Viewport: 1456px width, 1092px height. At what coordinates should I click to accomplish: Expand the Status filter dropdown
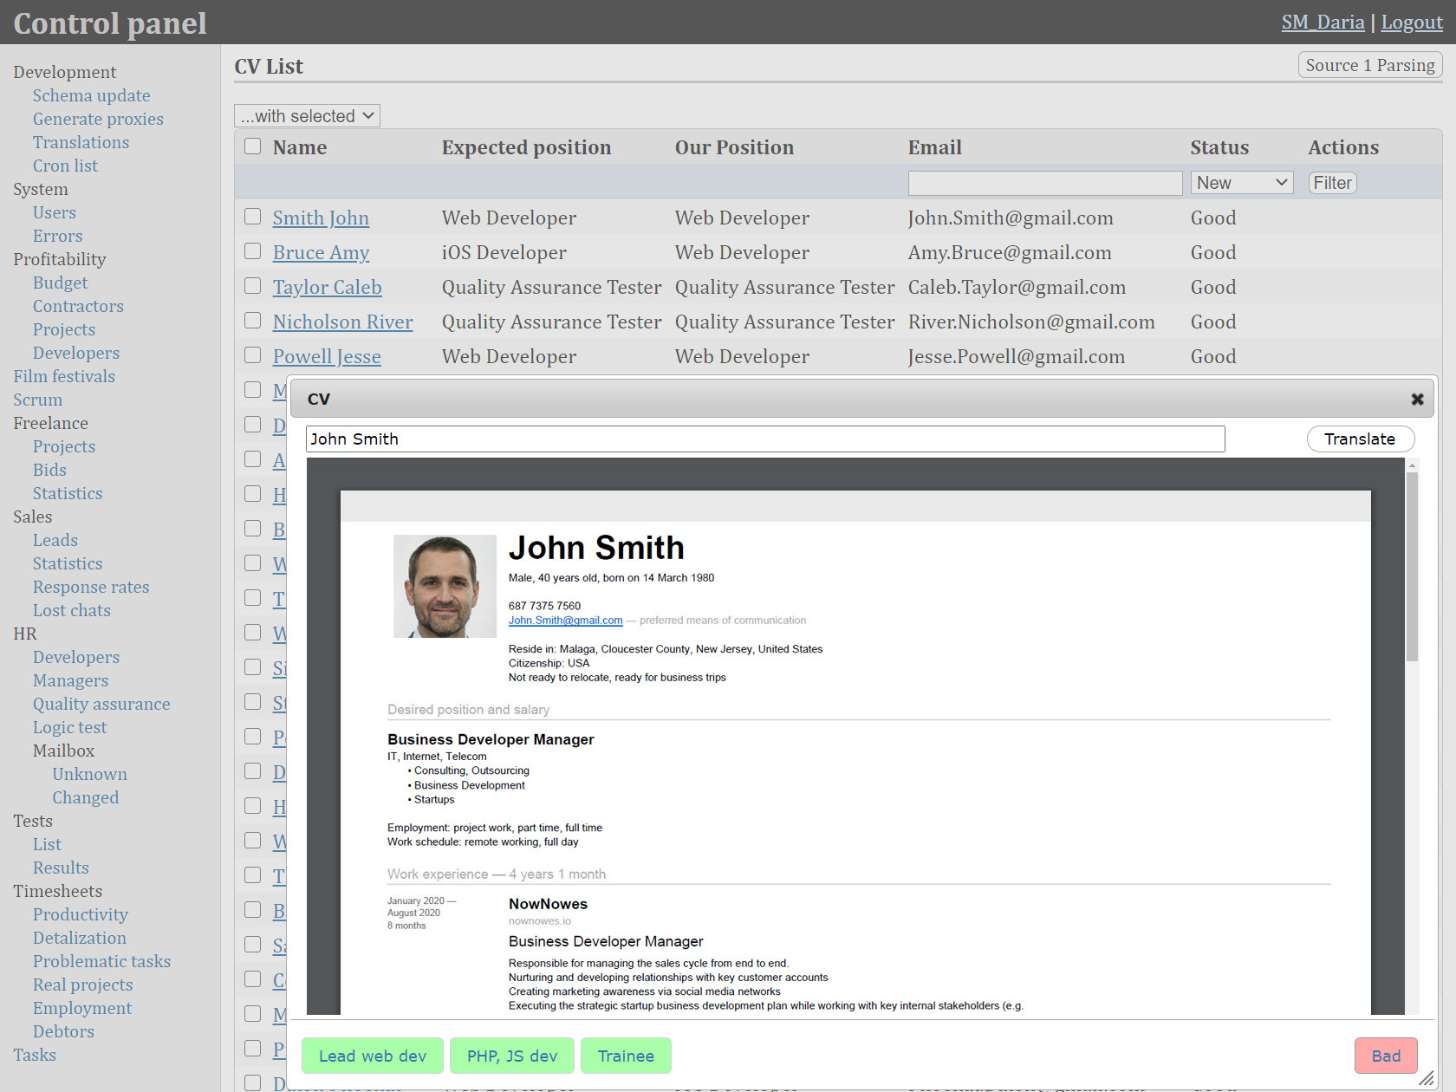(x=1241, y=183)
